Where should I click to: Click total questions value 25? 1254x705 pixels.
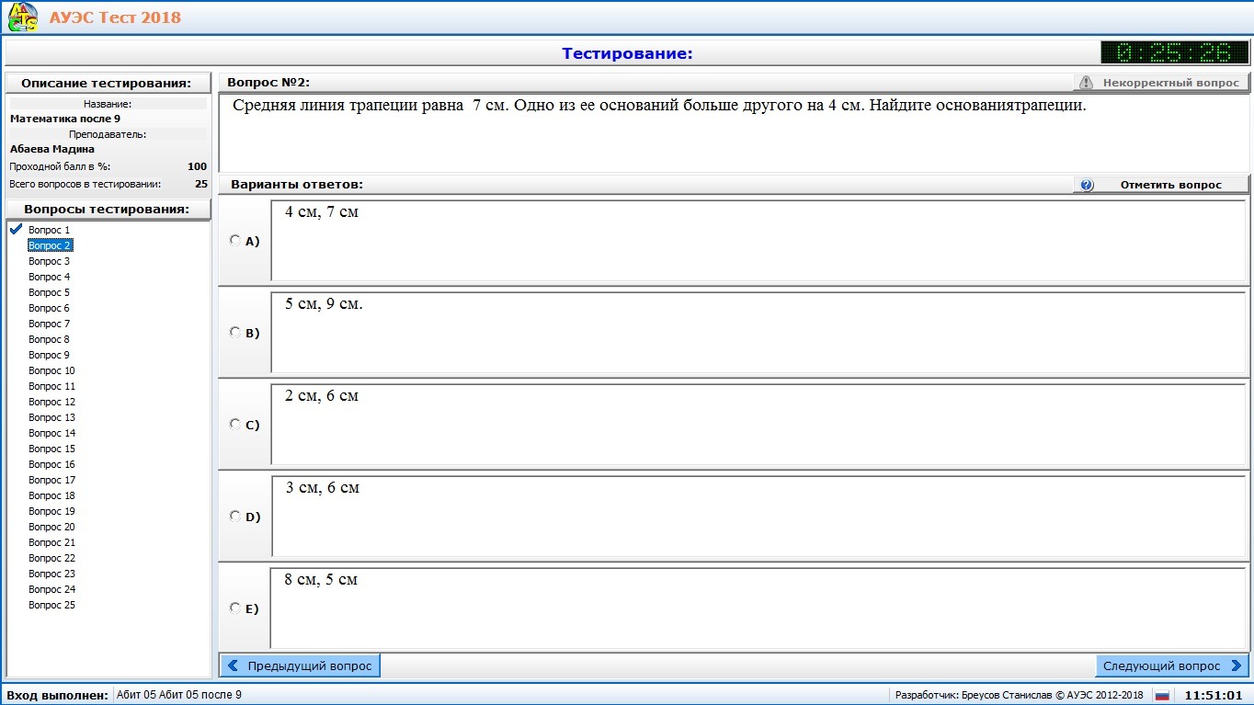(x=200, y=184)
